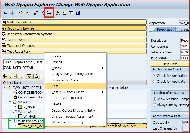The image size is (190, 133).
Task: Choose Delete from the context menu
Action: [75, 104]
